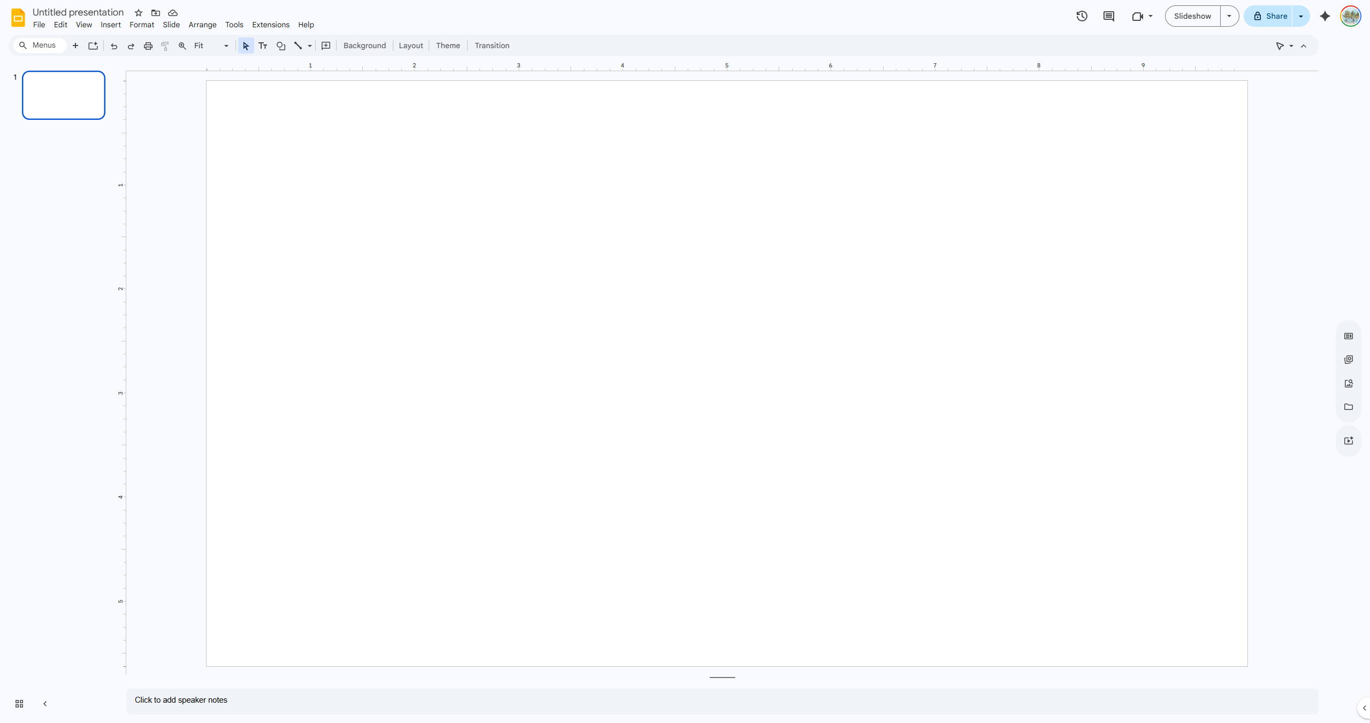The width and height of the screenshot is (1370, 723).
Task: Add a new slide with plus icon
Action: (x=75, y=45)
